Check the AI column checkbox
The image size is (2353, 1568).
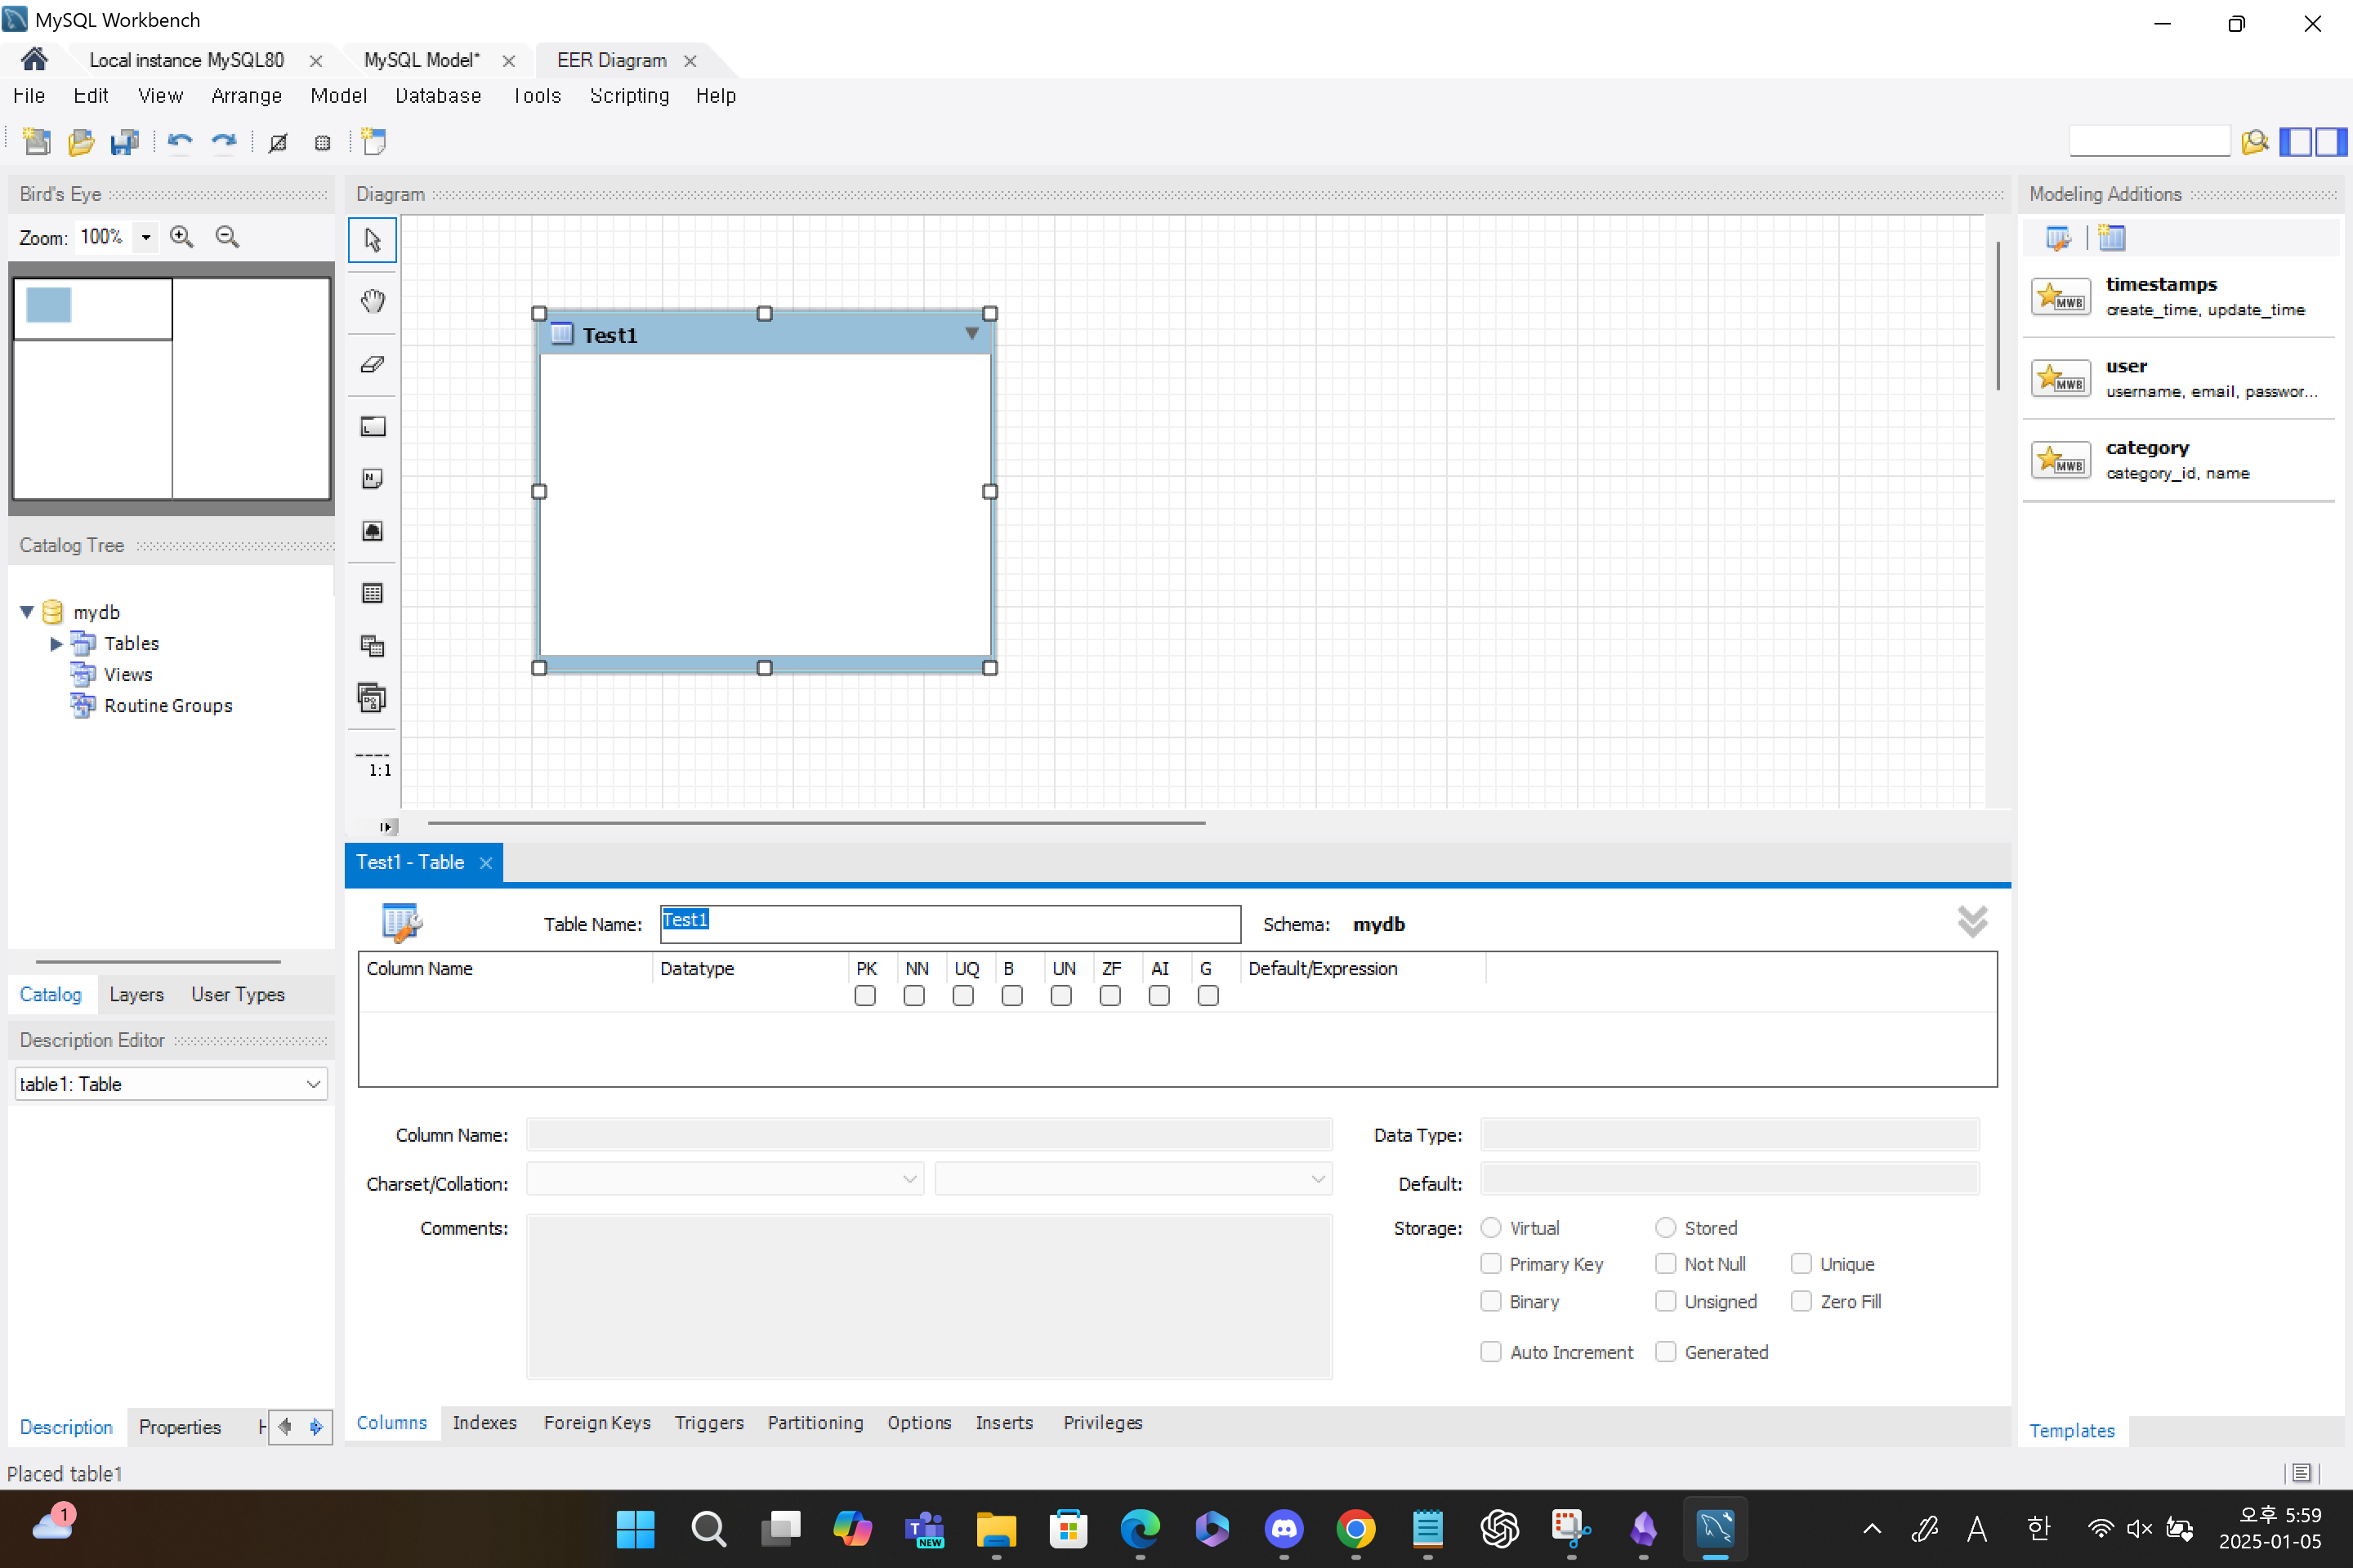pyautogui.click(x=1159, y=996)
